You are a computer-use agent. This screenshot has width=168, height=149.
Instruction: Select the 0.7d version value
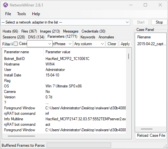(49, 97)
